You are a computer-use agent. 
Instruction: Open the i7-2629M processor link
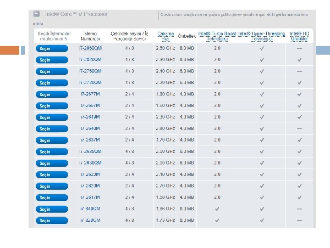point(90,174)
